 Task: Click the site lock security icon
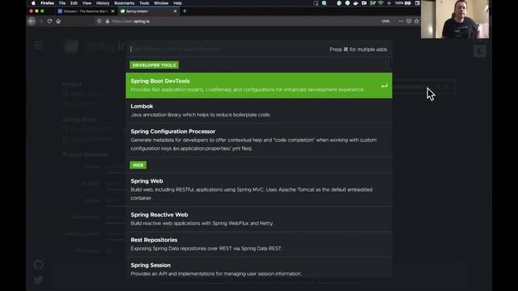click(x=108, y=21)
